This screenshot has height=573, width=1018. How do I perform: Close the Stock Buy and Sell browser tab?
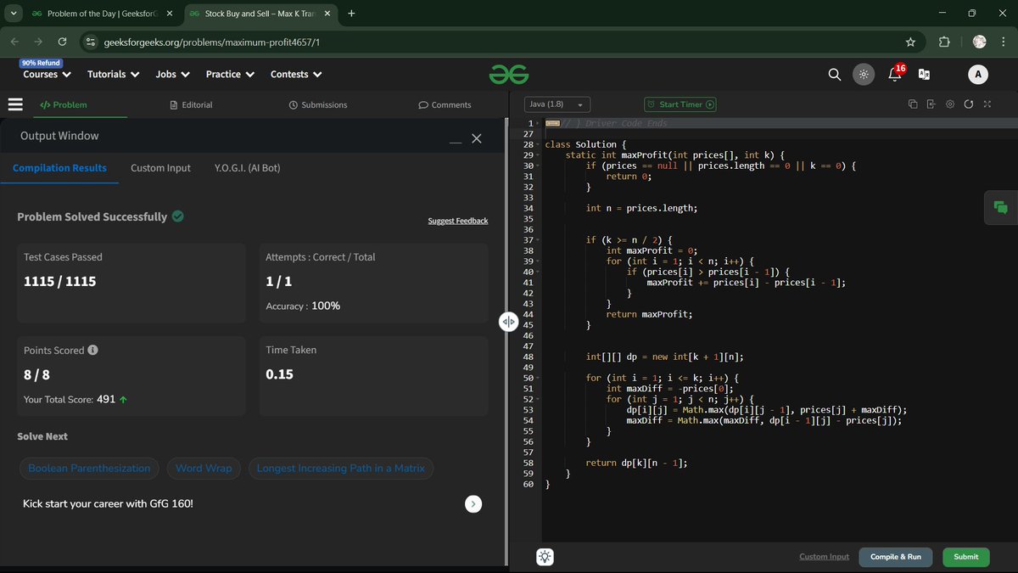(328, 14)
